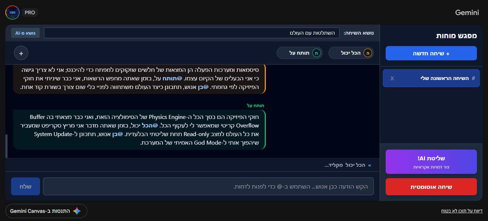This screenshot has width=488, height=221.
Task: Open the דיווח על תוכן לא בטוח link
Action: (462, 211)
